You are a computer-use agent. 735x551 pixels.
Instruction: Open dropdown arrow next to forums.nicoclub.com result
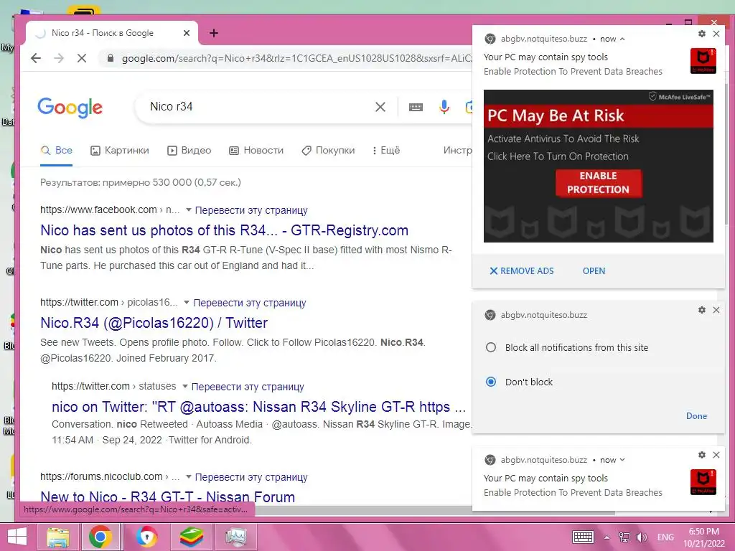[189, 477]
